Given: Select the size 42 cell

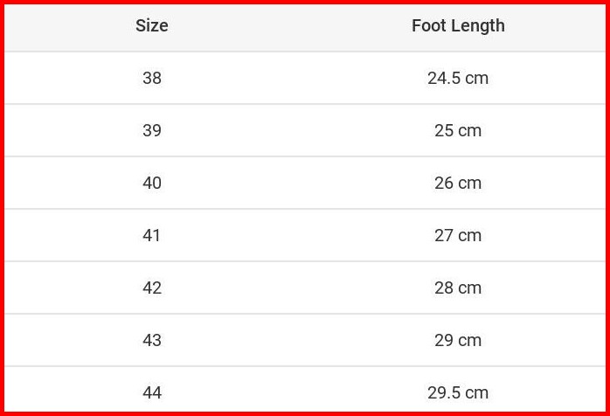Looking at the screenshot, I should 152,288.
